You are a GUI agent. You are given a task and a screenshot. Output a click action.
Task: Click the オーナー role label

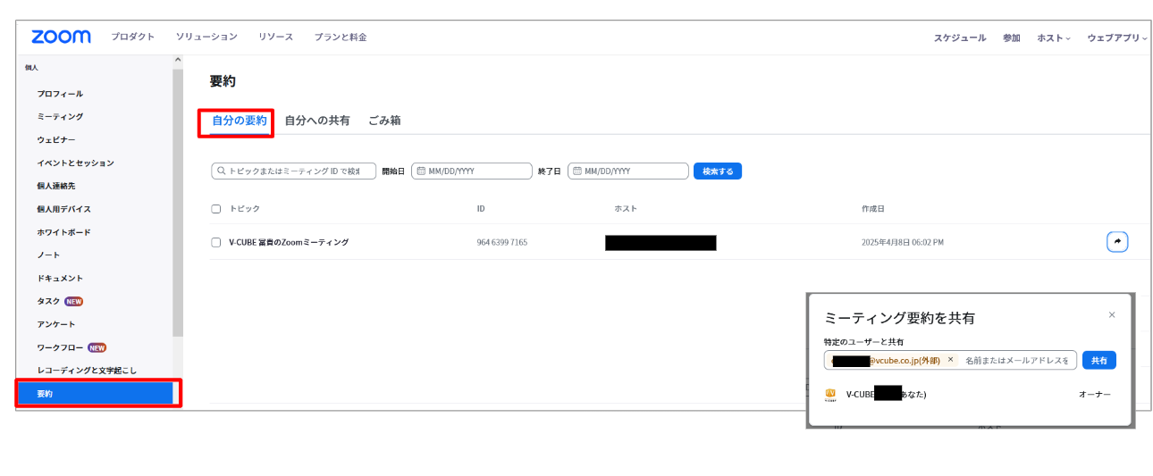1095,394
